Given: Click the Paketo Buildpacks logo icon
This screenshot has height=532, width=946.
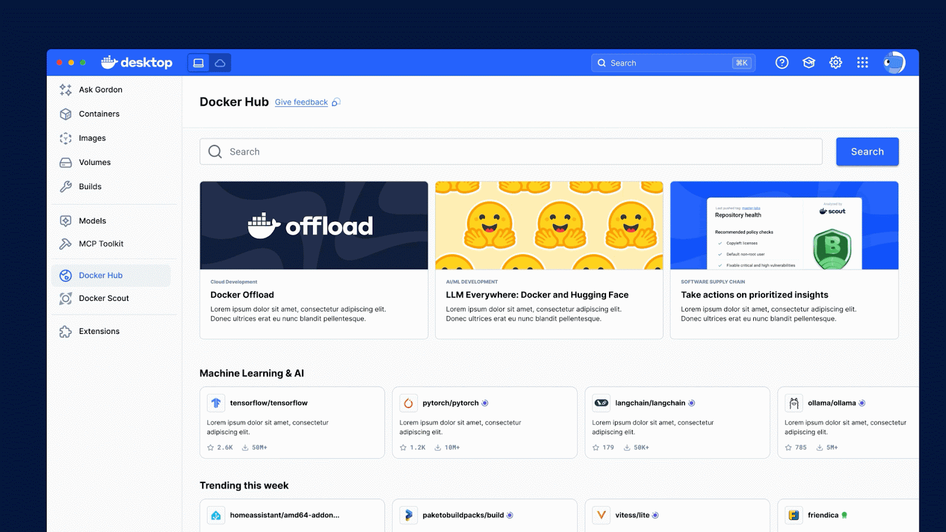Looking at the screenshot, I should 409,515.
